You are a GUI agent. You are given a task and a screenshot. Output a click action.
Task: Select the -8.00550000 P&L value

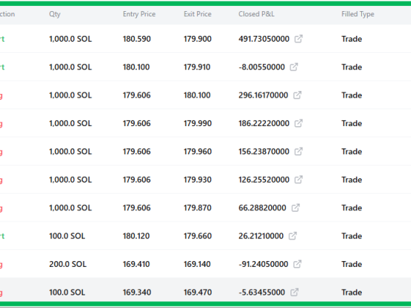pos(262,67)
